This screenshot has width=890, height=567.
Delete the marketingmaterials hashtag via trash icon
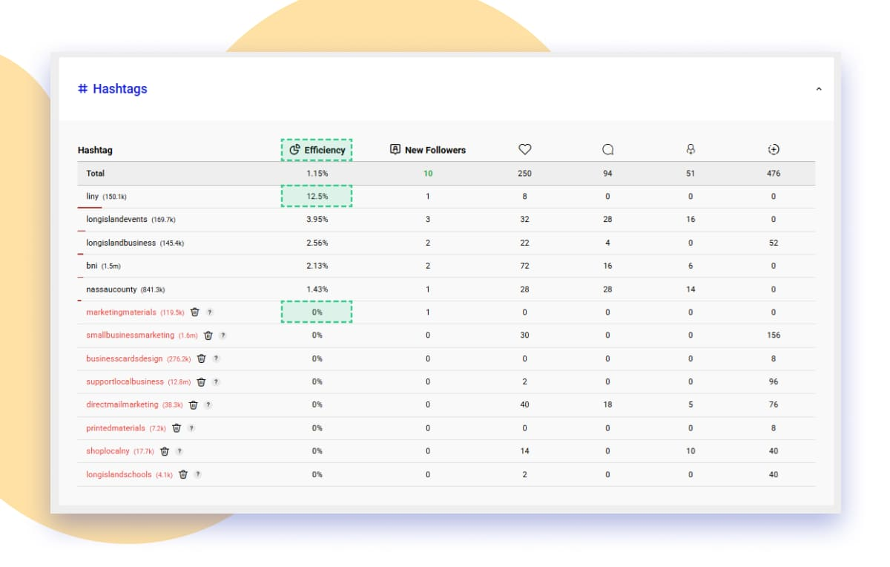[193, 312]
